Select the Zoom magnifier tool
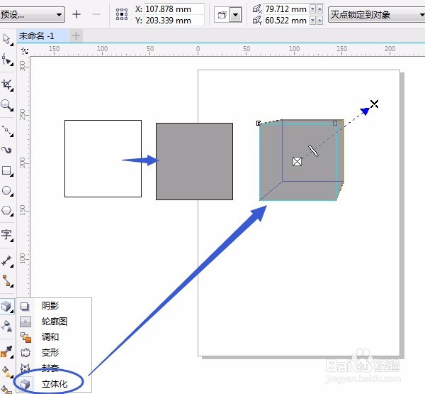 coord(7,105)
